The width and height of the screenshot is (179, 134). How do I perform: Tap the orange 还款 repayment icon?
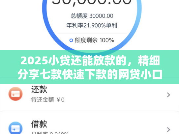[x=15, y=94]
